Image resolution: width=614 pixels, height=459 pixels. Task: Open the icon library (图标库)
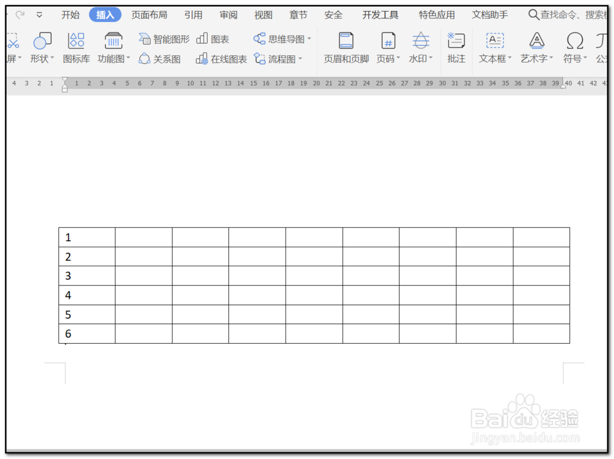coord(76,48)
